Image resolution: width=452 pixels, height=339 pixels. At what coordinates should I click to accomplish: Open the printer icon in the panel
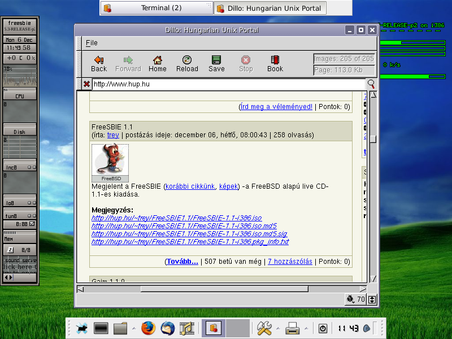point(292,328)
